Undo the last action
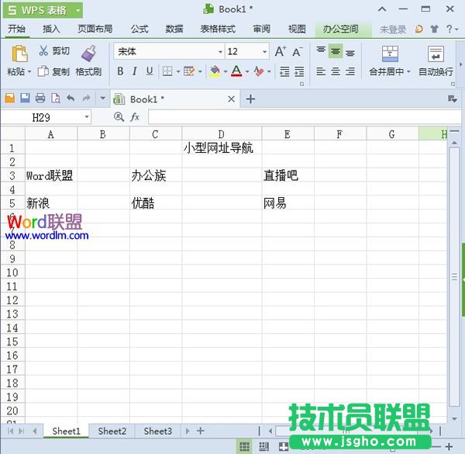 click(x=71, y=98)
